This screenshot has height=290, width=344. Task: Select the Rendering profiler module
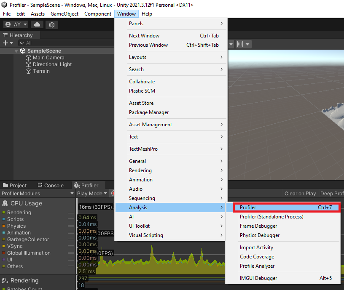point(24,281)
